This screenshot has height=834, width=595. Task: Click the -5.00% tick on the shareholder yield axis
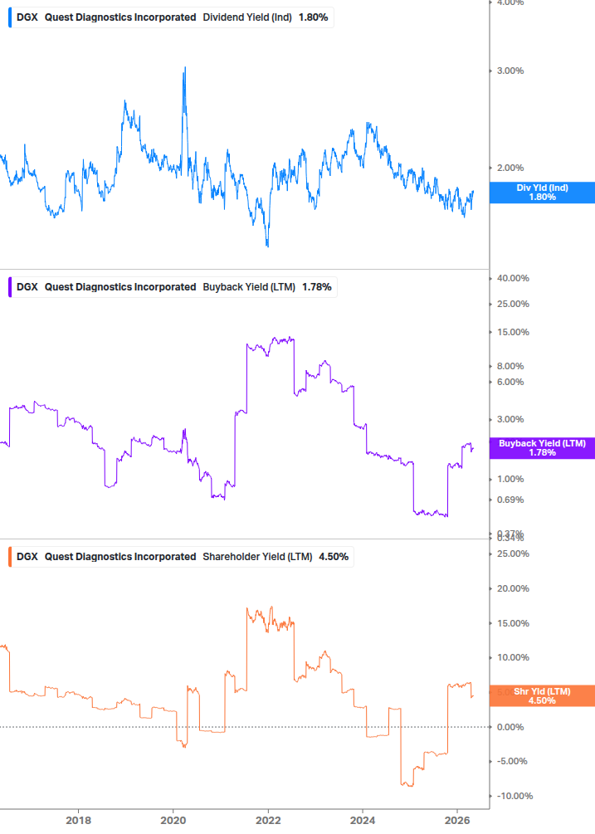coord(512,762)
